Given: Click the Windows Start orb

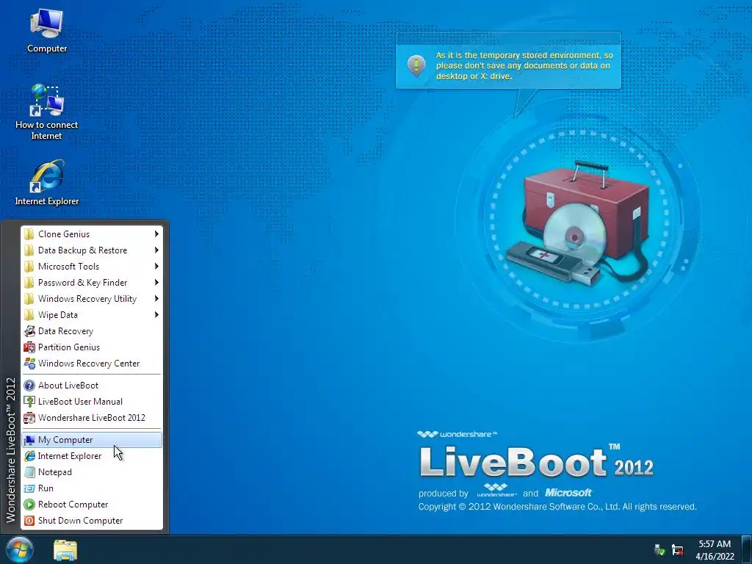Looking at the screenshot, I should pos(20,549).
